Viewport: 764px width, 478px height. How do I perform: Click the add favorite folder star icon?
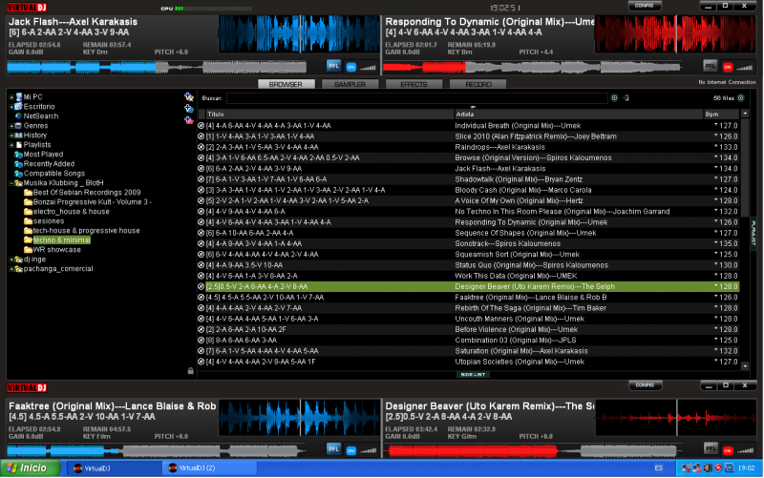[188, 97]
